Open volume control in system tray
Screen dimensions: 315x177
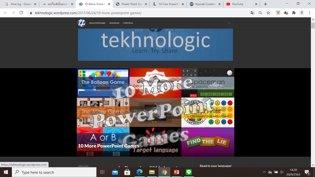click(282, 172)
